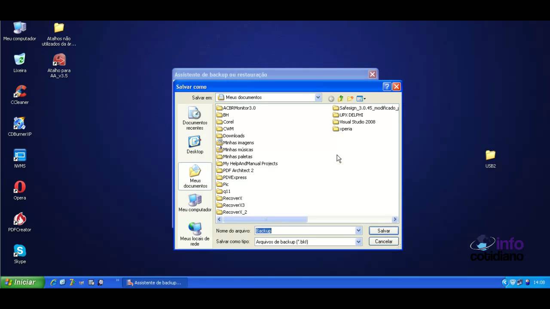
Task: Open the view menu icon in dialog
Action: [361, 99]
